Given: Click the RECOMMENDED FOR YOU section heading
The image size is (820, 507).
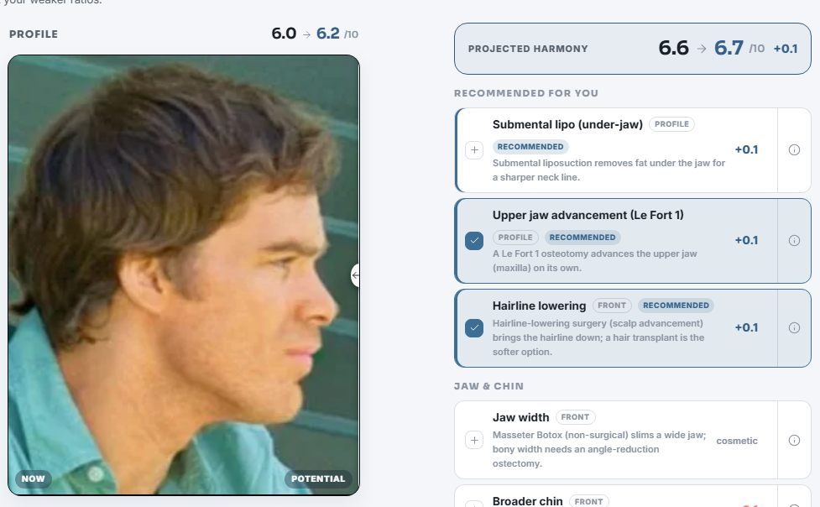Looking at the screenshot, I should 526,93.
